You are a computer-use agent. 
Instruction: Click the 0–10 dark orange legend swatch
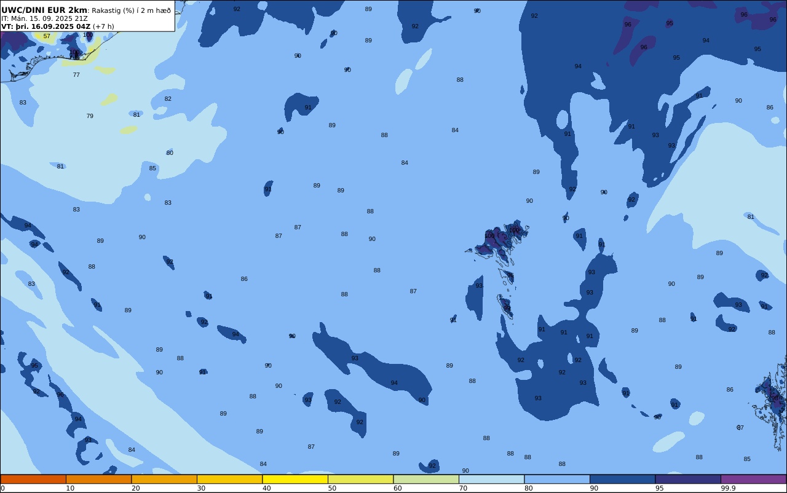[33, 479]
